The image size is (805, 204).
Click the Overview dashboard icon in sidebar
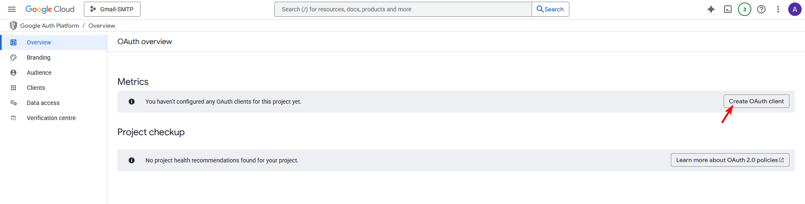coord(13,42)
